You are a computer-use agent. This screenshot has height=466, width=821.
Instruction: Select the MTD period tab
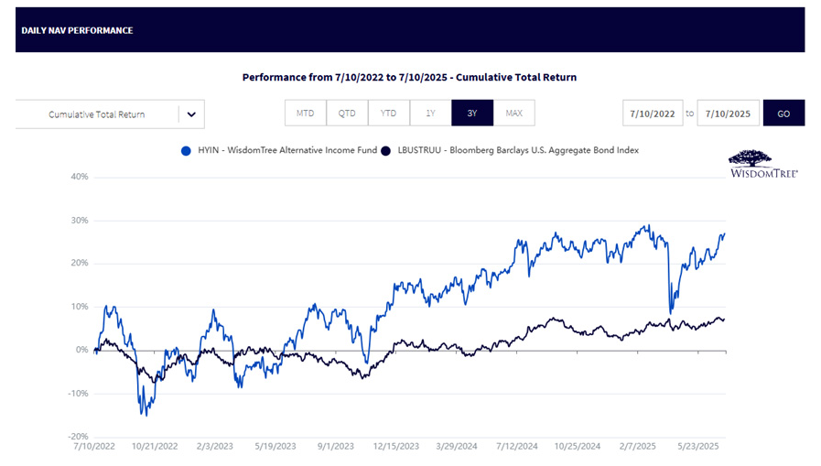coord(306,114)
